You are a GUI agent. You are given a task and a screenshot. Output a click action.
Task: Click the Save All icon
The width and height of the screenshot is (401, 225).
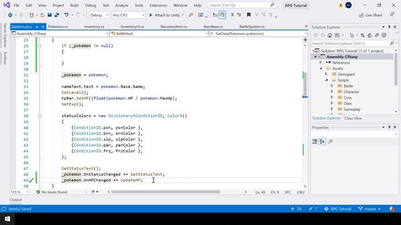point(57,15)
